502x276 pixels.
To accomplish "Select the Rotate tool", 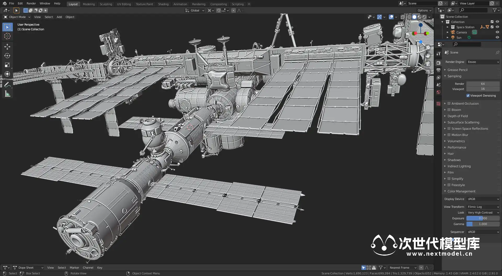I will click(x=7, y=56).
